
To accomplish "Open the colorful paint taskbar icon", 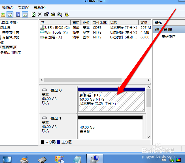I will click(59, 159).
